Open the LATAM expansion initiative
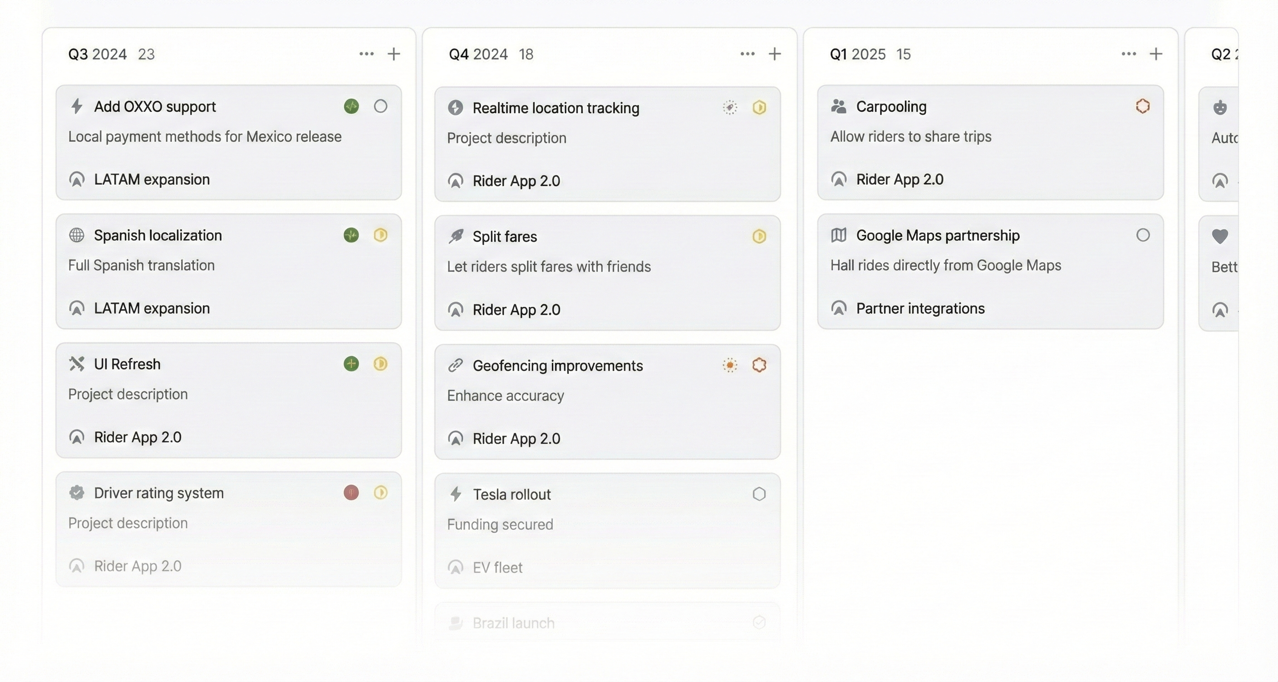The image size is (1278, 682). (x=151, y=179)
